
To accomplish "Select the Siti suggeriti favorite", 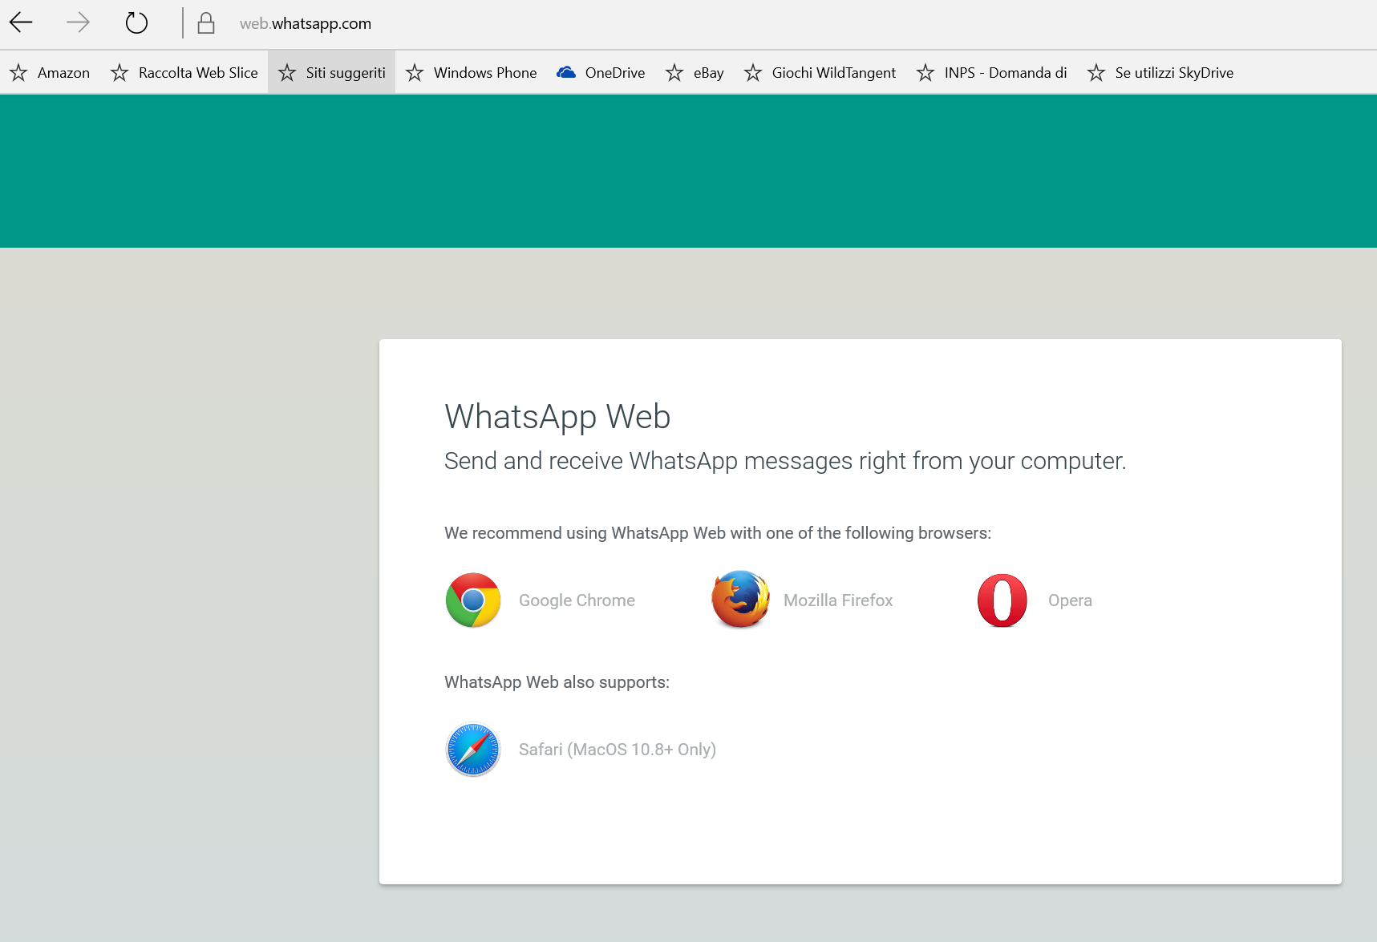I will pos(332,73).
